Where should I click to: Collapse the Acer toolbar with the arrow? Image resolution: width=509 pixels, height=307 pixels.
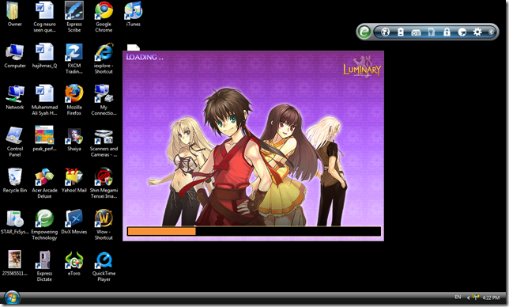point(491,32)
